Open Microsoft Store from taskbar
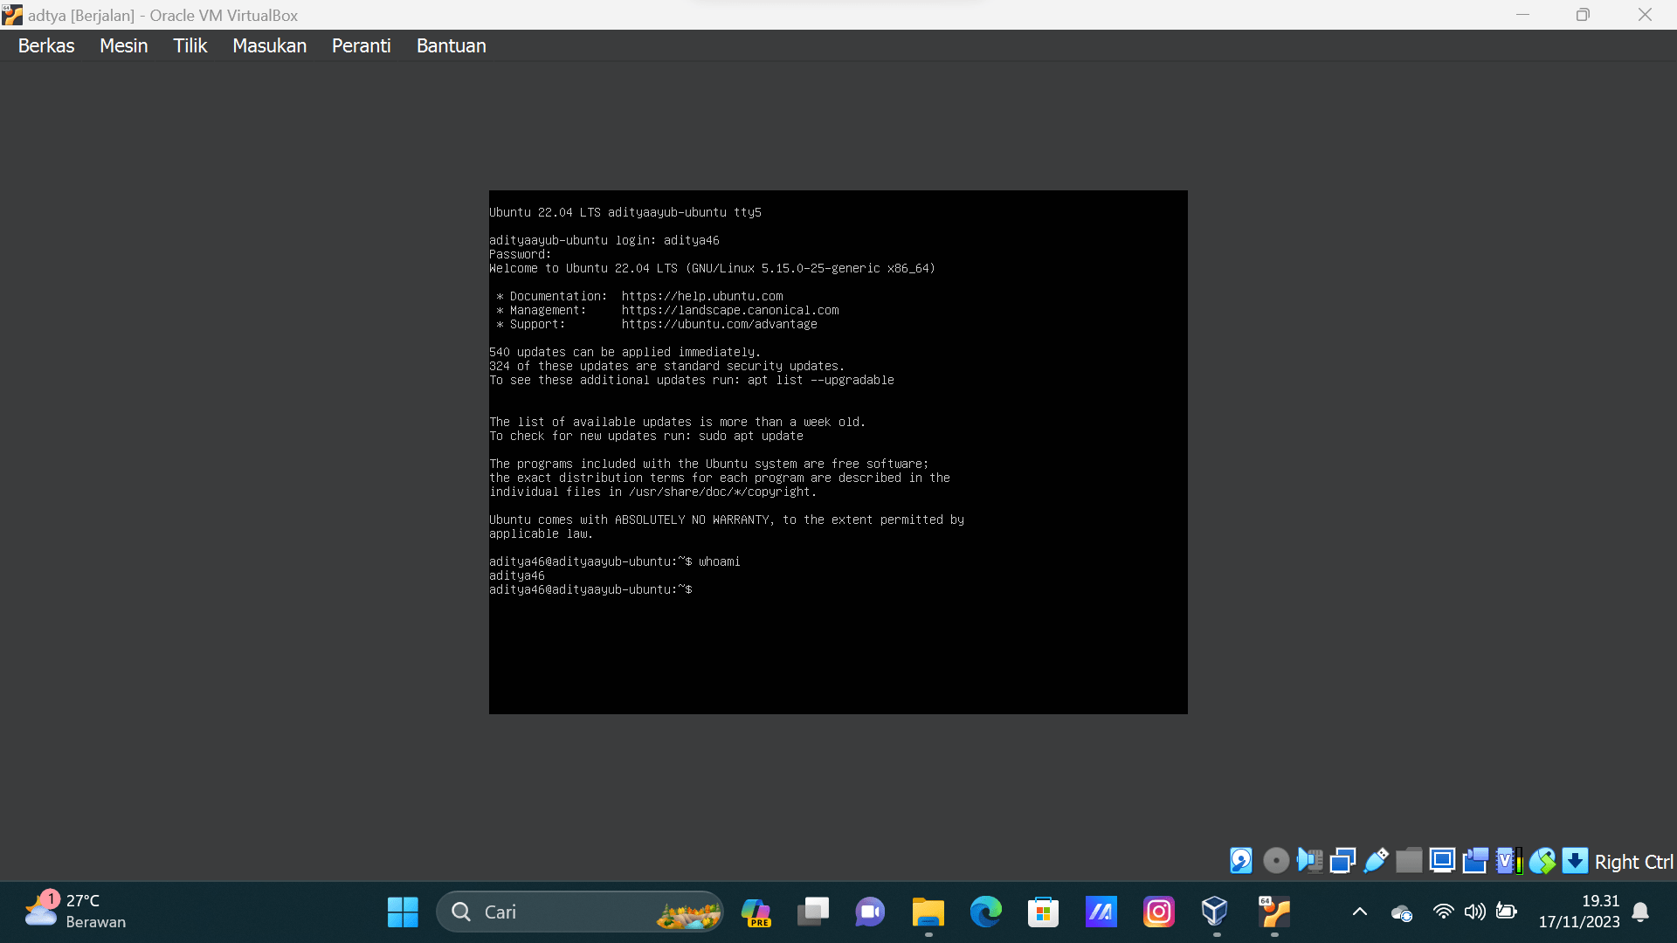1677x943 pixels. coord(1043,912)
